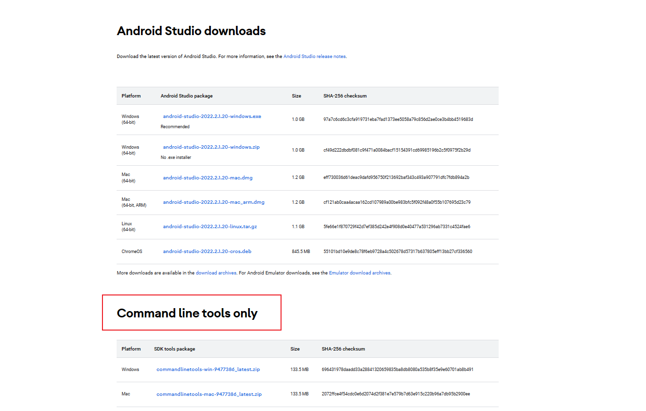Click the ChromeOS package SHA-256 checksum text
Image resolution: width=646 pixels, height=411 pixels.
tap(398, 252)
